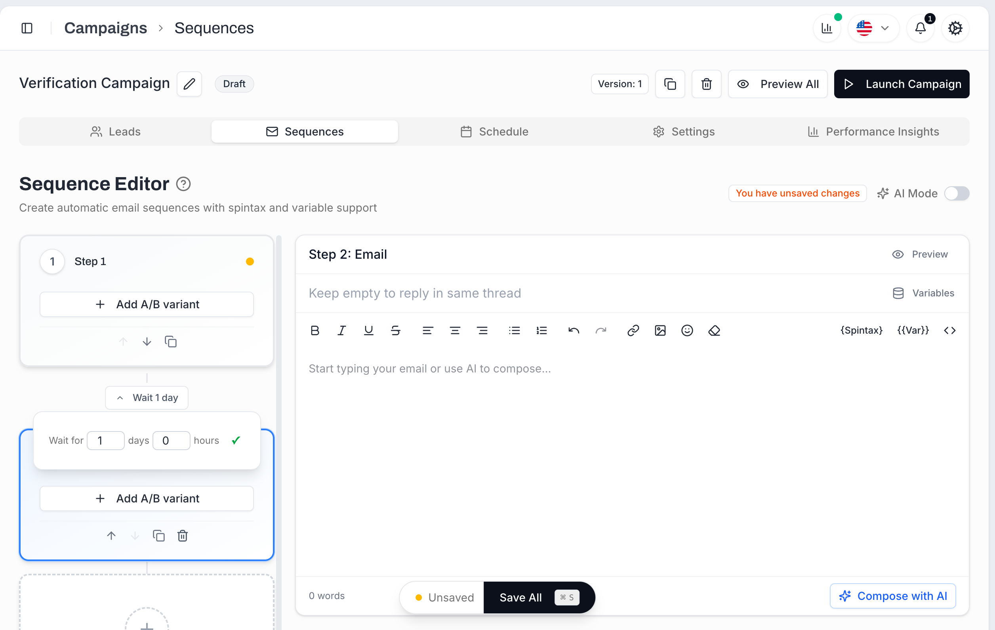Confirm the wait time with the checkmark
The image size is (995, 630).
tap(236, 441)
